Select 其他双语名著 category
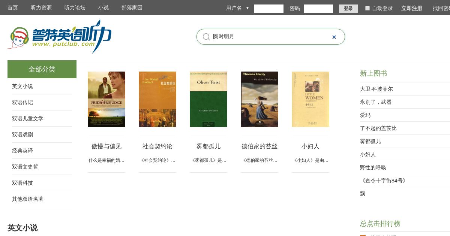This screenshot has height=236, width=450. pyautogui.click(x=28, y=199)
